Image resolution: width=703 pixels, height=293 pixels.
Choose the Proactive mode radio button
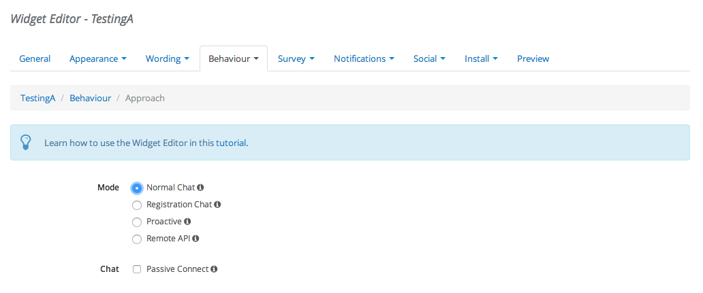point(137,222)
